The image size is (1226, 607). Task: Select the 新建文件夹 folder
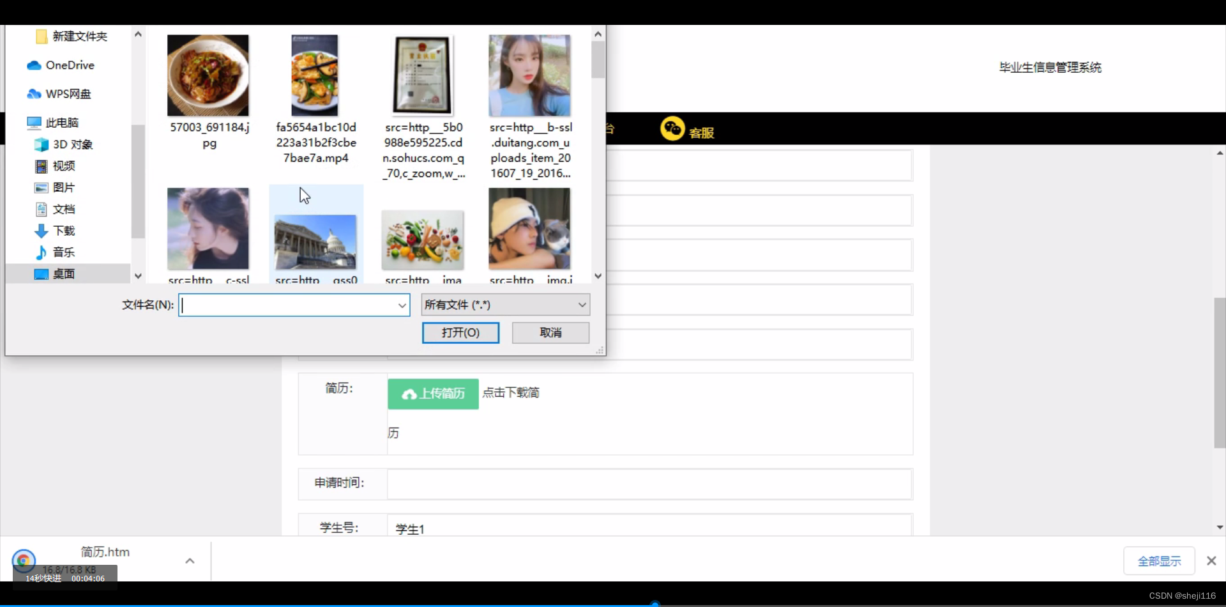[x=80, y=36]
